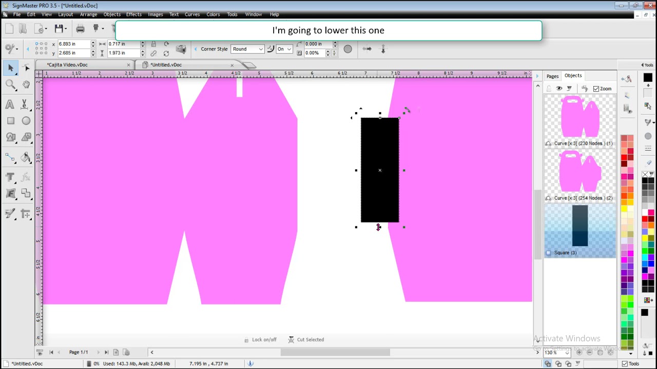The image size is (657, 369).
Task: Open the gear options icon
Action: click(9, 49)
